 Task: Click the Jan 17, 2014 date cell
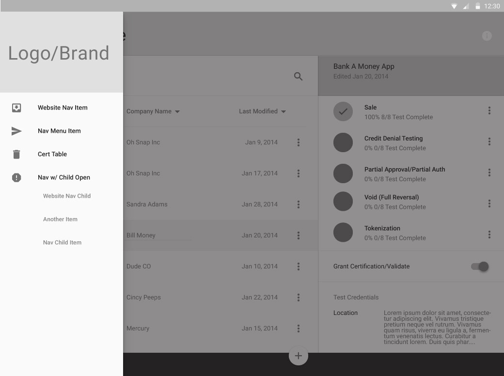[259, 173]
